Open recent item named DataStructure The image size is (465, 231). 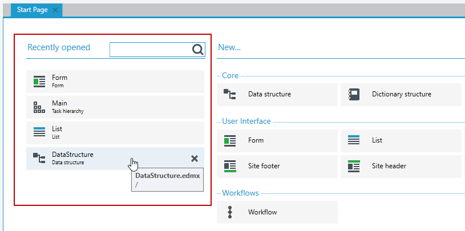click(115, 159)
